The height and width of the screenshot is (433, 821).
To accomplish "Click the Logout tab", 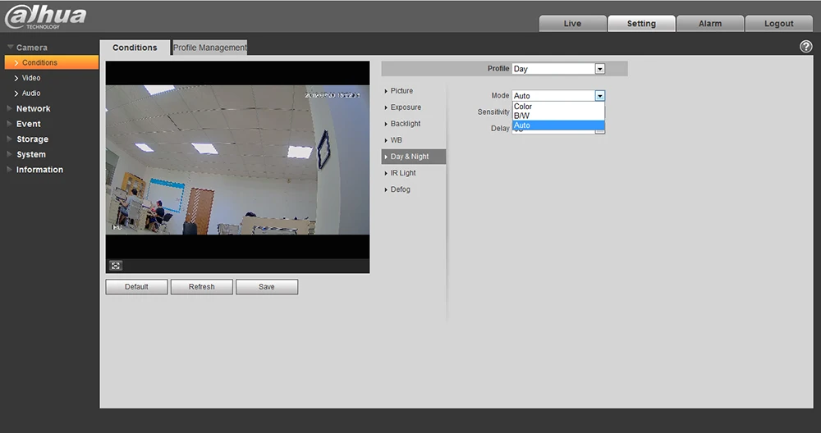I will tap(778, 24).
